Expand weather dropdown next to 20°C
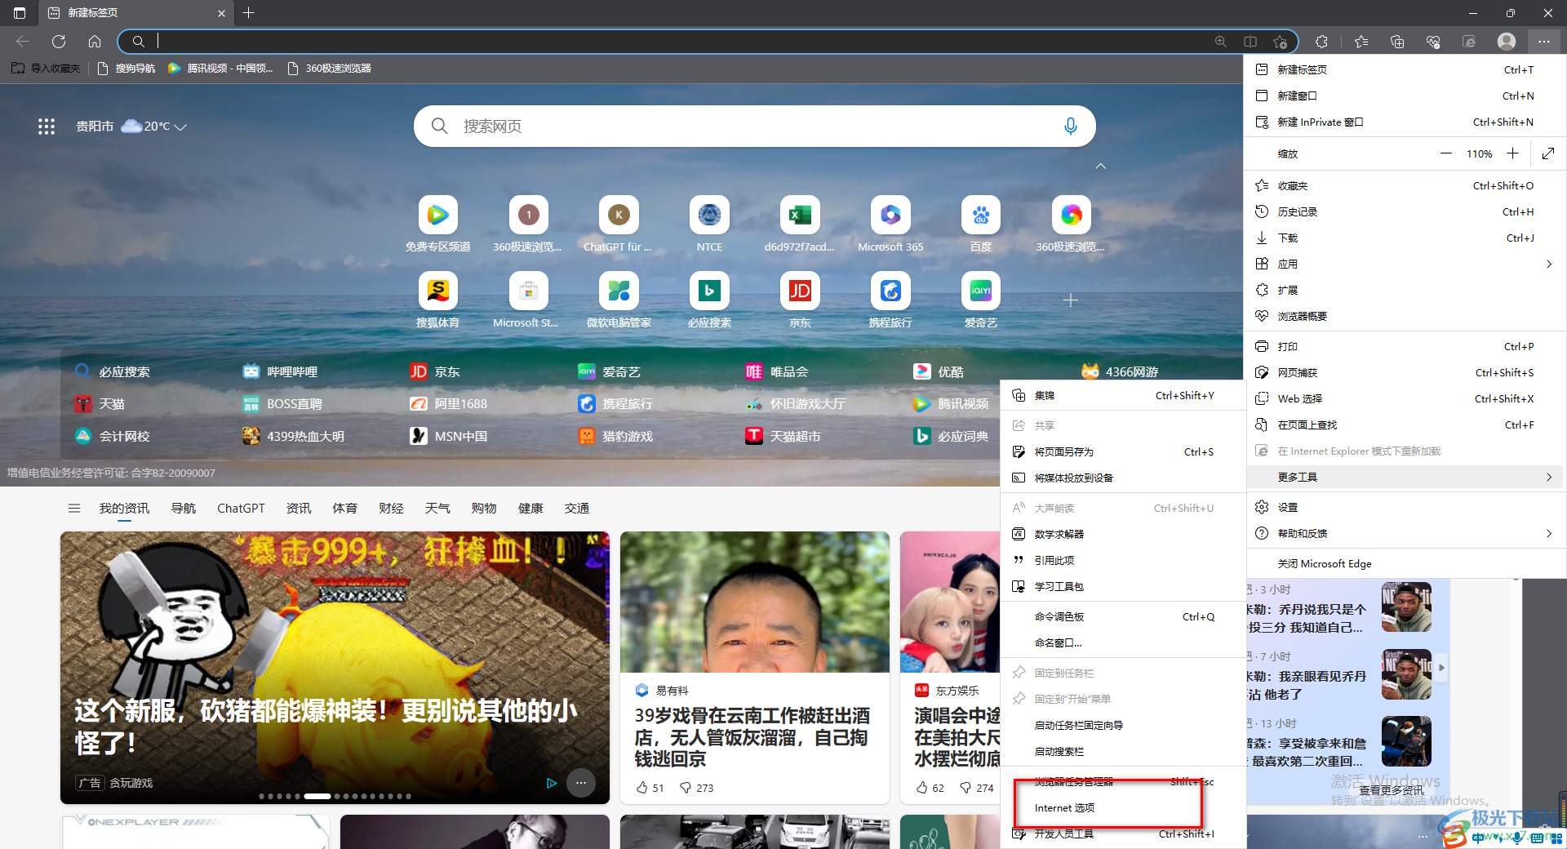The height and width of the screenshot is (849, 1567). (181, 127)
